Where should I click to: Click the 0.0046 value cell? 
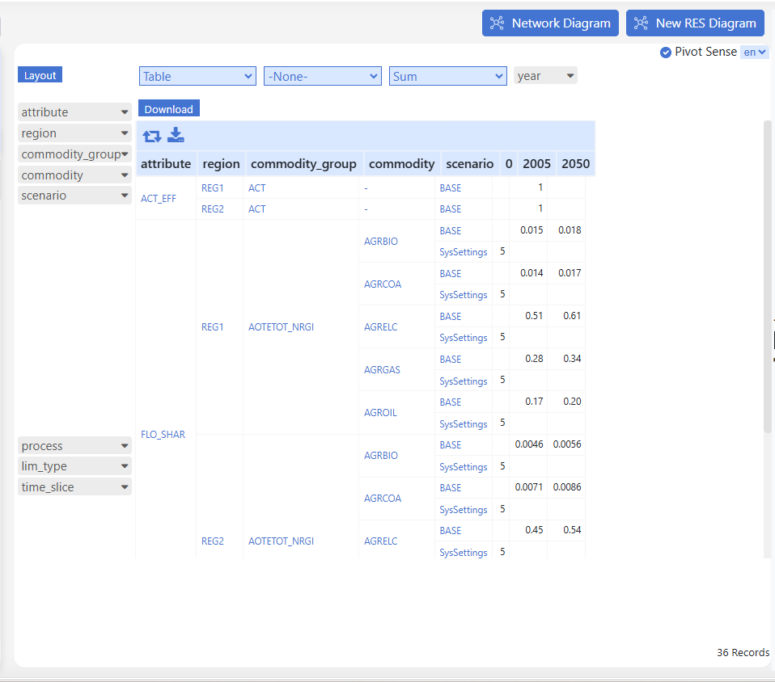529,444
